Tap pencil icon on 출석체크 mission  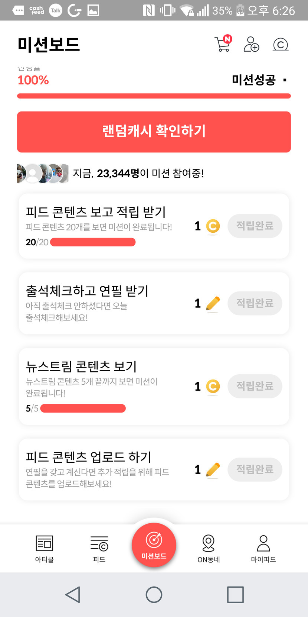[x=213, y=304]
